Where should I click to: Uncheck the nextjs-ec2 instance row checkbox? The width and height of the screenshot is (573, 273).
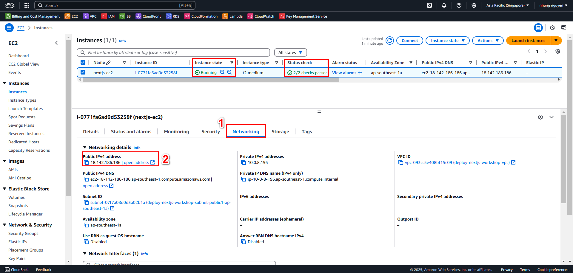coord(83,72)
